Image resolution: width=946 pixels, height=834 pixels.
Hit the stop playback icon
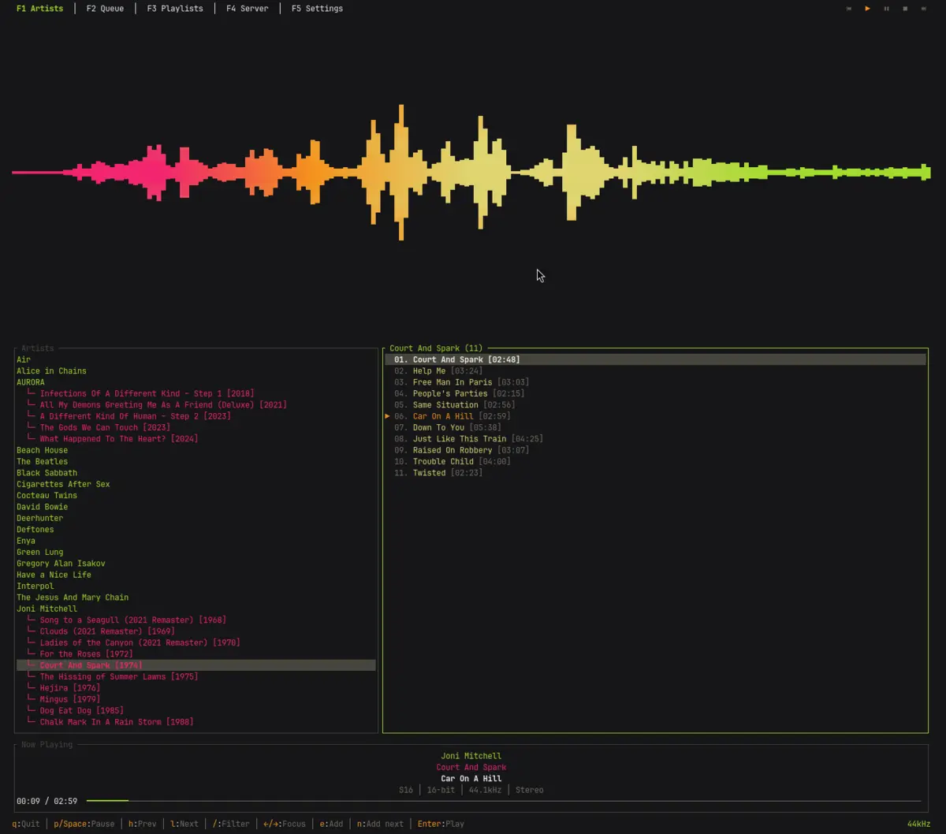pyautogui.click(x=905, y=9)
